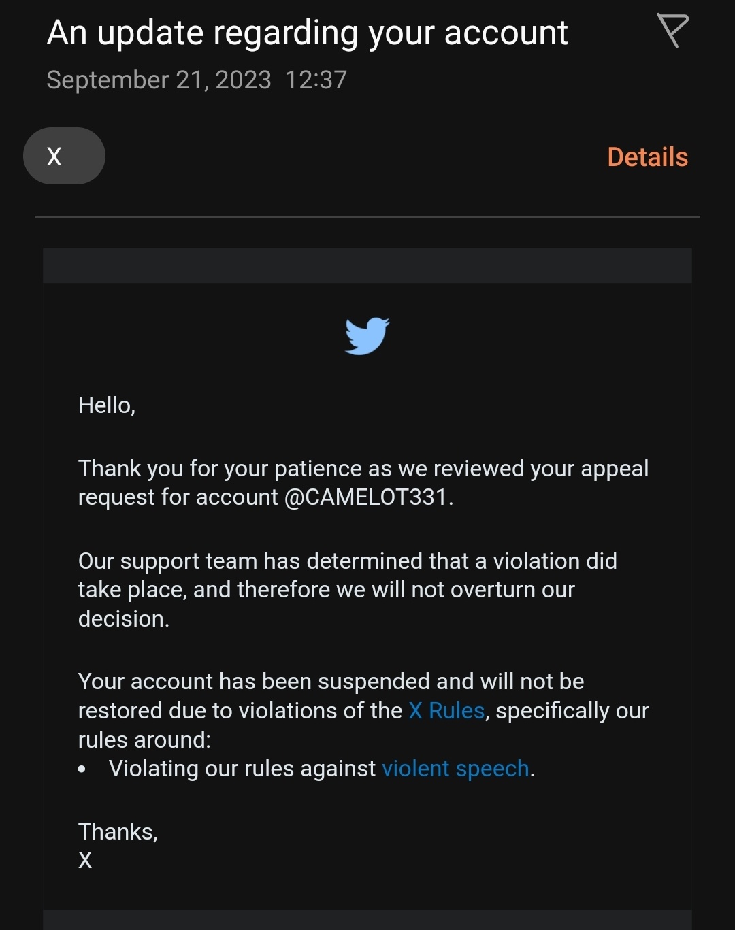Click the 'Thanks,' sign-off line
This screenshot has width=735, height=930.
pos(118,832)
